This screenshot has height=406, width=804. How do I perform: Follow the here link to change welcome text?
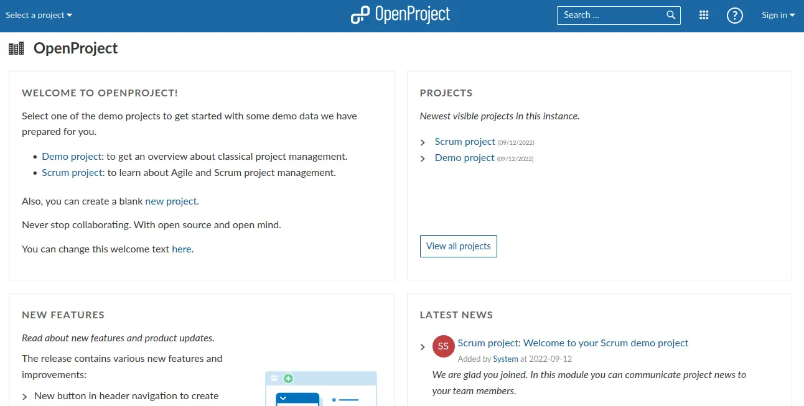182,249
